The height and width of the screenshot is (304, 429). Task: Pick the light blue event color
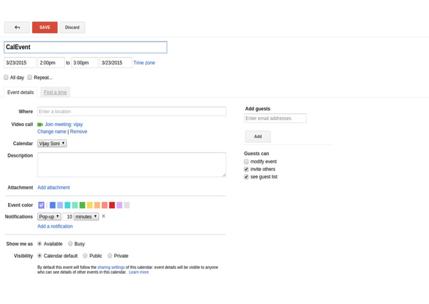coord(60,205)
